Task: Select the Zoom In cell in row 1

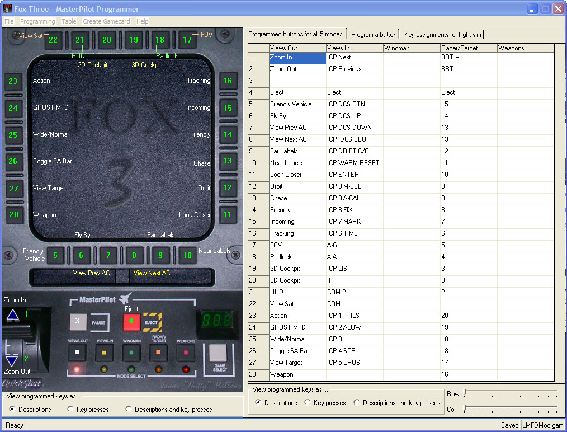Action: pyautogui.click(x=297, y=58)
